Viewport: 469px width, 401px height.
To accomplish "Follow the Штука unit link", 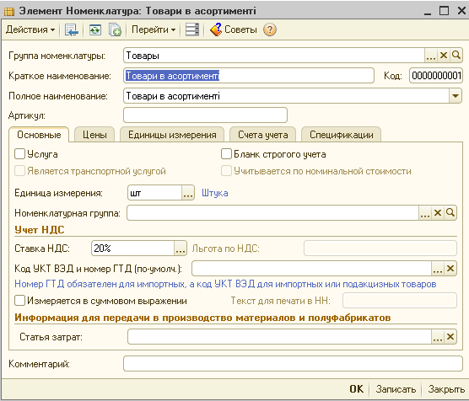I will click(x=215, y=193).
